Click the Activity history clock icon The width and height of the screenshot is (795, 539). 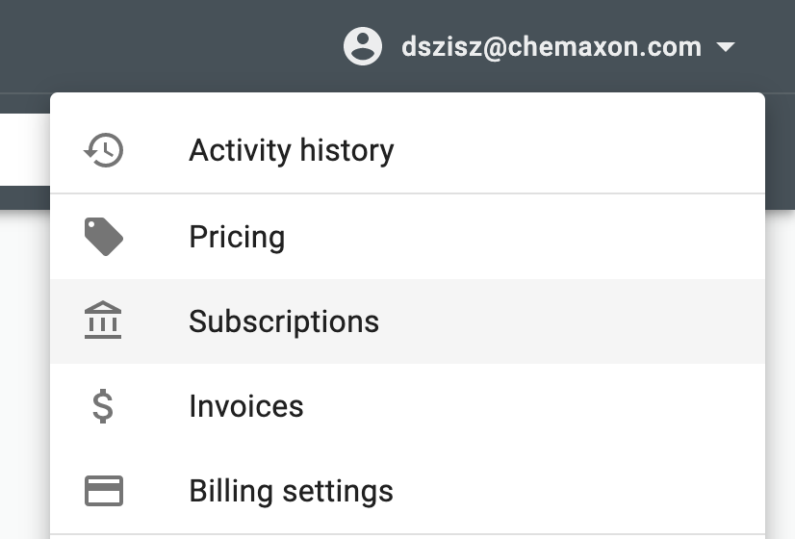103,150
